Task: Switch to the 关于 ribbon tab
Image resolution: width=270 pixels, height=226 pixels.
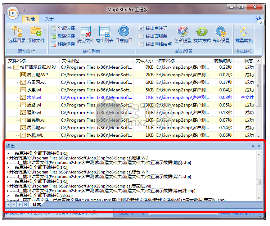Action: click(x=49, y=19)
